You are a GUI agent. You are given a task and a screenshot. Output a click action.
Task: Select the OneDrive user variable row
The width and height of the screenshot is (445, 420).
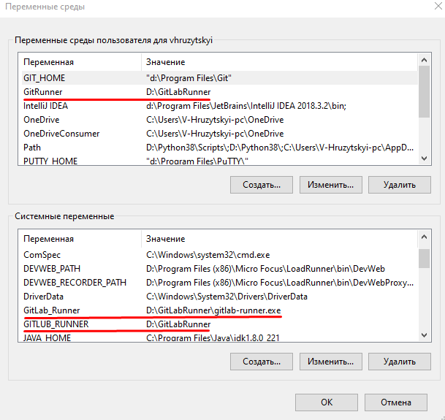tap(220, 120)
